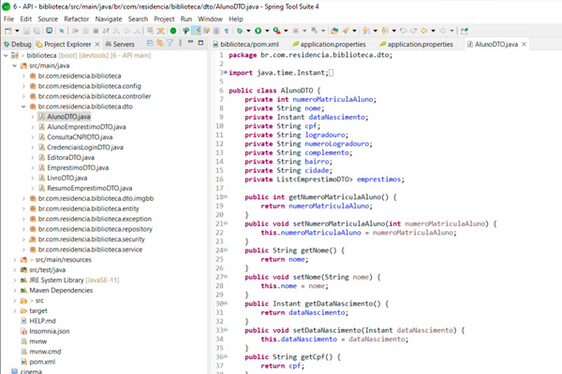The height and width of the screenshot is (374, 562).
Task: Click the Search flashlight toolbar icon
Action: (x=345, y=31)
